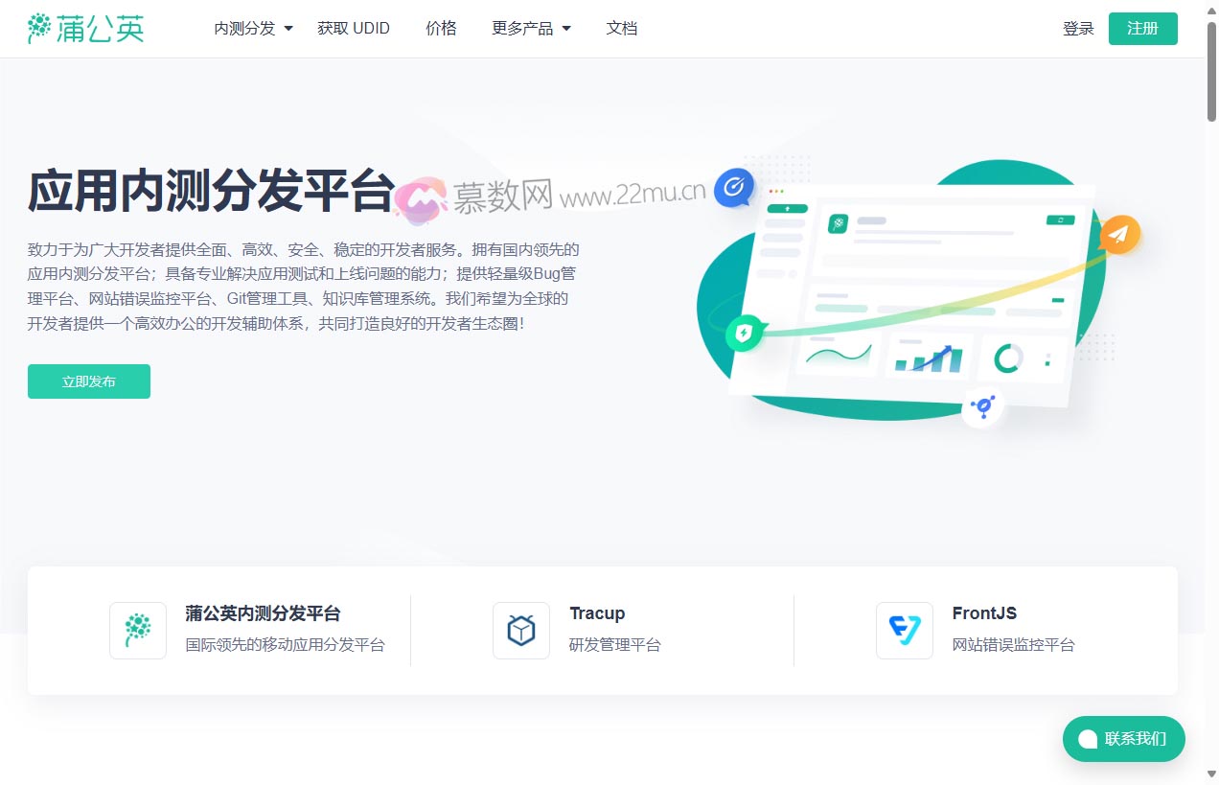Image resolution: width=1219 pixels, height=785 pixels.
Task: Click the arrow next to 内测分发
Action: pyautogui.click(x=288, y=29)
